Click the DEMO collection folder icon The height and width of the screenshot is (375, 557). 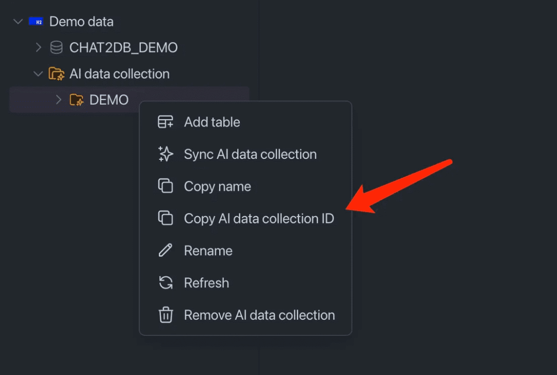(x=77, y=100)
